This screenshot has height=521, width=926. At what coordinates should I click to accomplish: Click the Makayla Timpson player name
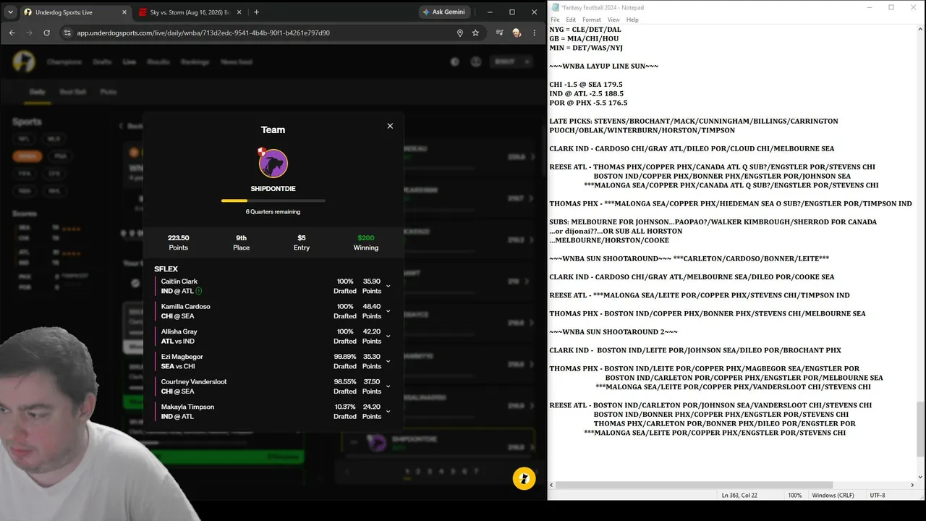[188, 407]
